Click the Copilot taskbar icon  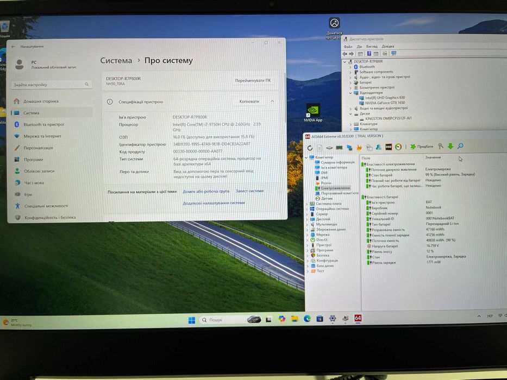[x=282, y=319]
